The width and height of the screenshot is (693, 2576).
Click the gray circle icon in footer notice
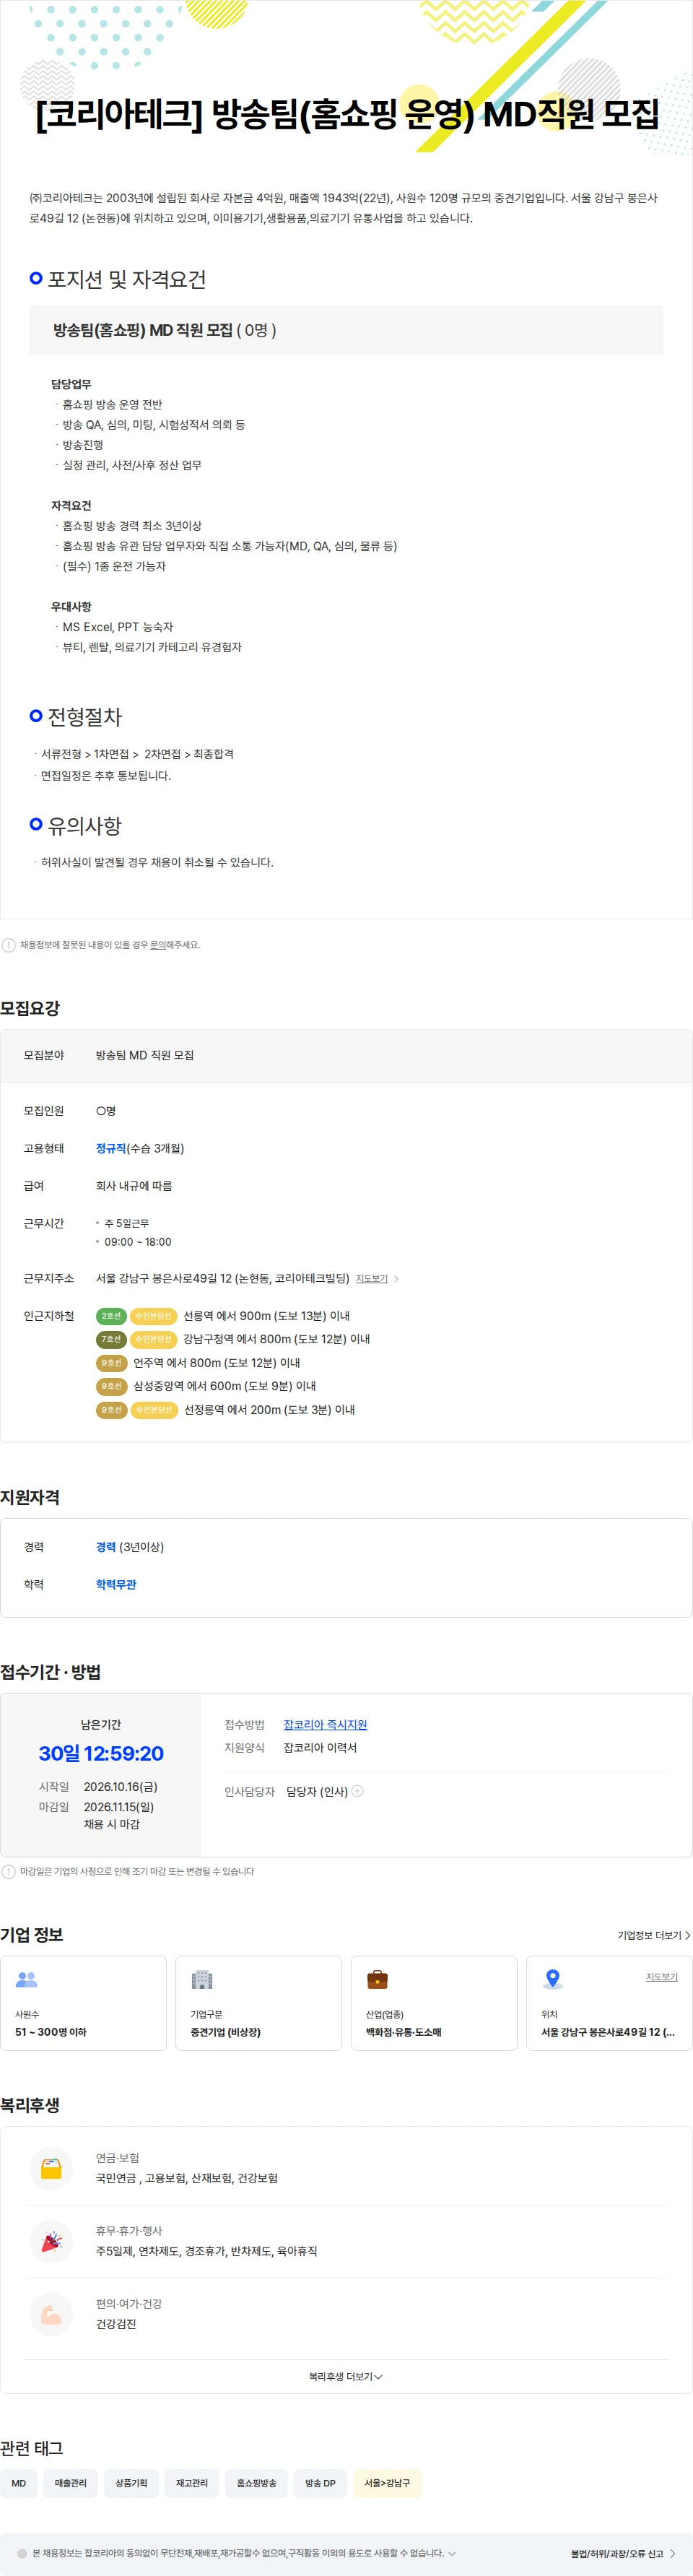click(22, 2553)
